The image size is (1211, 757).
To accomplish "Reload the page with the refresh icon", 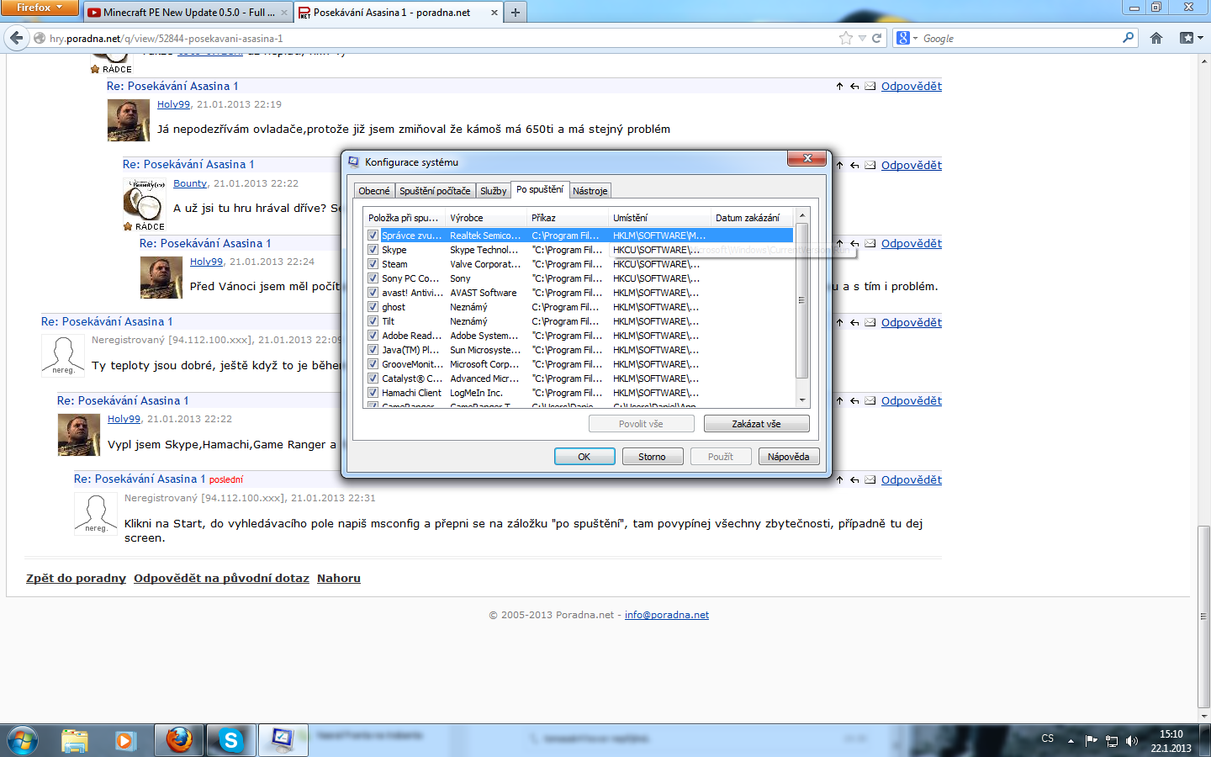I will [x=876, y=38].
